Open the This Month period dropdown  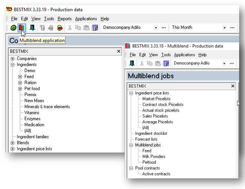coord(225,28)
